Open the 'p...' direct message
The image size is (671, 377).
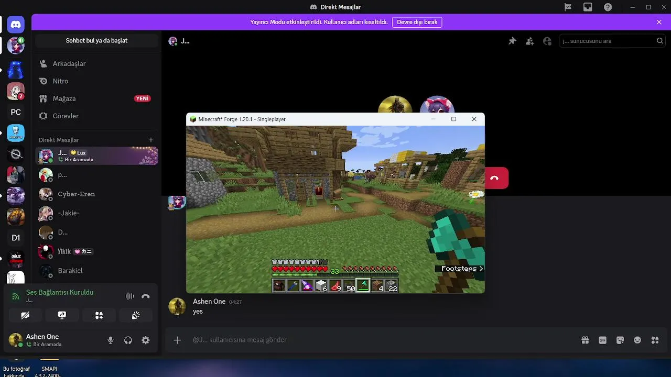[x=96, y=175]
